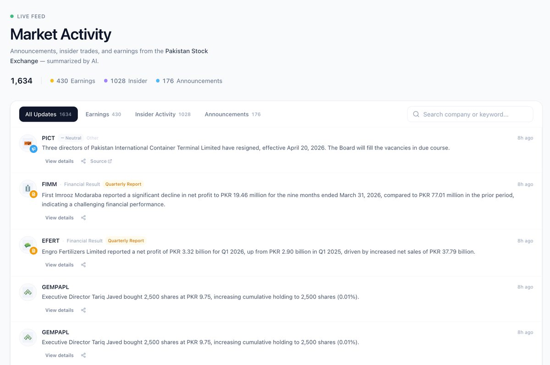Share the FIMM quarterly report update
This screenshot has height=365, width=550.
tap(83, 218)
